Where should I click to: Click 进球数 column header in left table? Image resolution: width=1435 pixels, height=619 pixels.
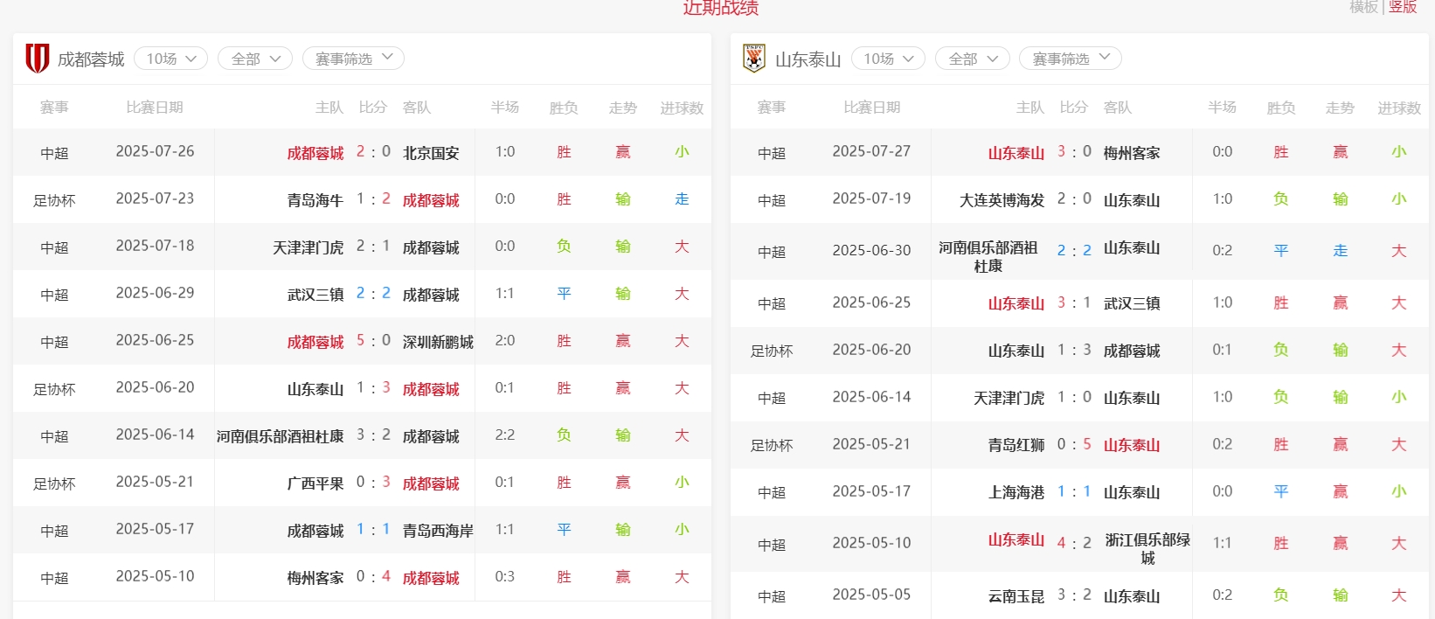(x=682, y=108)
